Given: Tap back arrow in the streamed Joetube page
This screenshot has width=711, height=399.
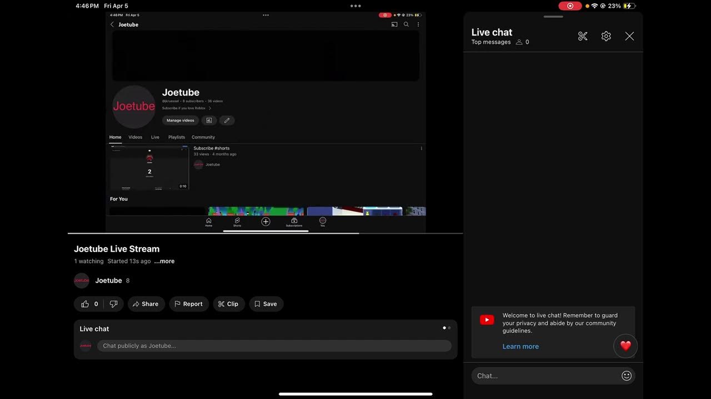Looking at the screenshot, I should [112, 24].
